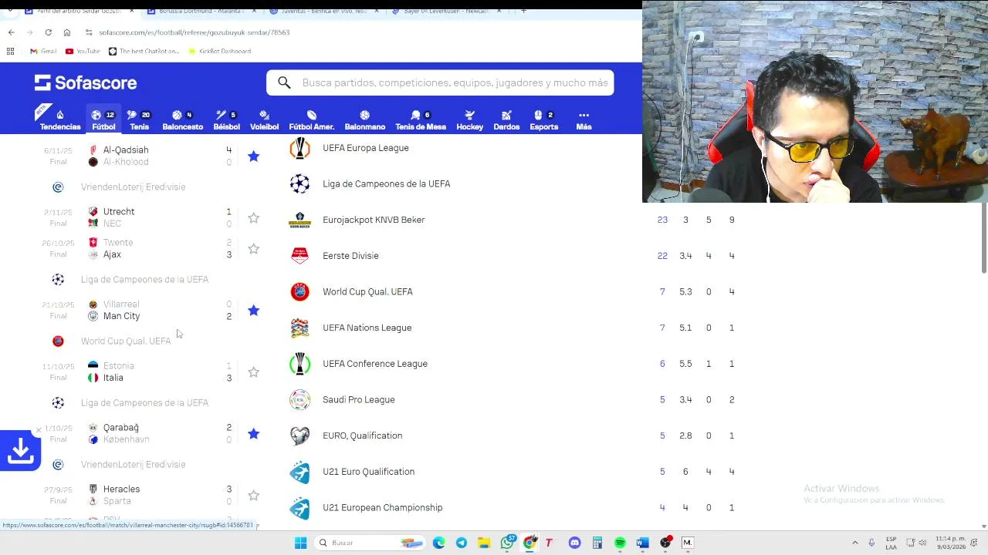The image size is (988, 555).
Task: Open a new browser tab
Action: (x=523, y=11)
